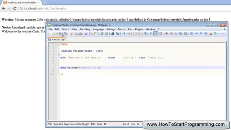Click the Replace toolbar icon
This screenshot has height=130, width=231.
coord(118,34)
